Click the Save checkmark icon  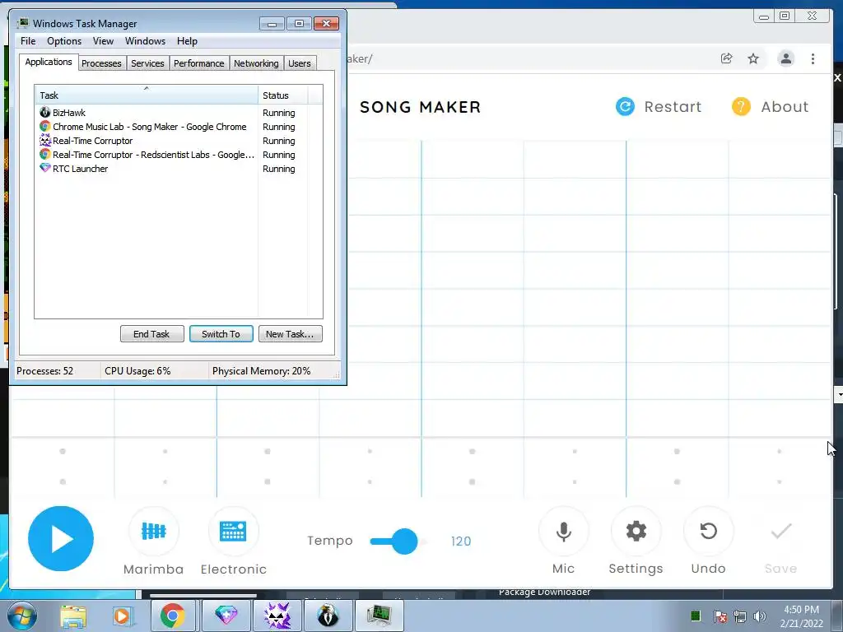click(780, 532)
